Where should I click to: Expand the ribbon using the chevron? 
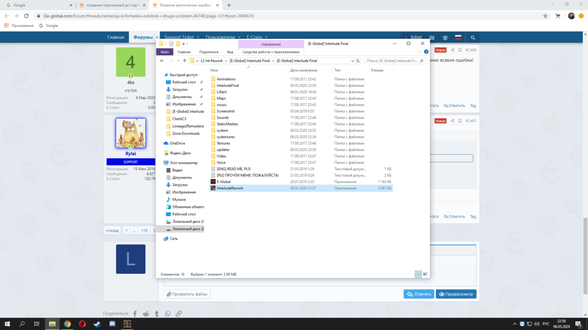coord(420,52)
